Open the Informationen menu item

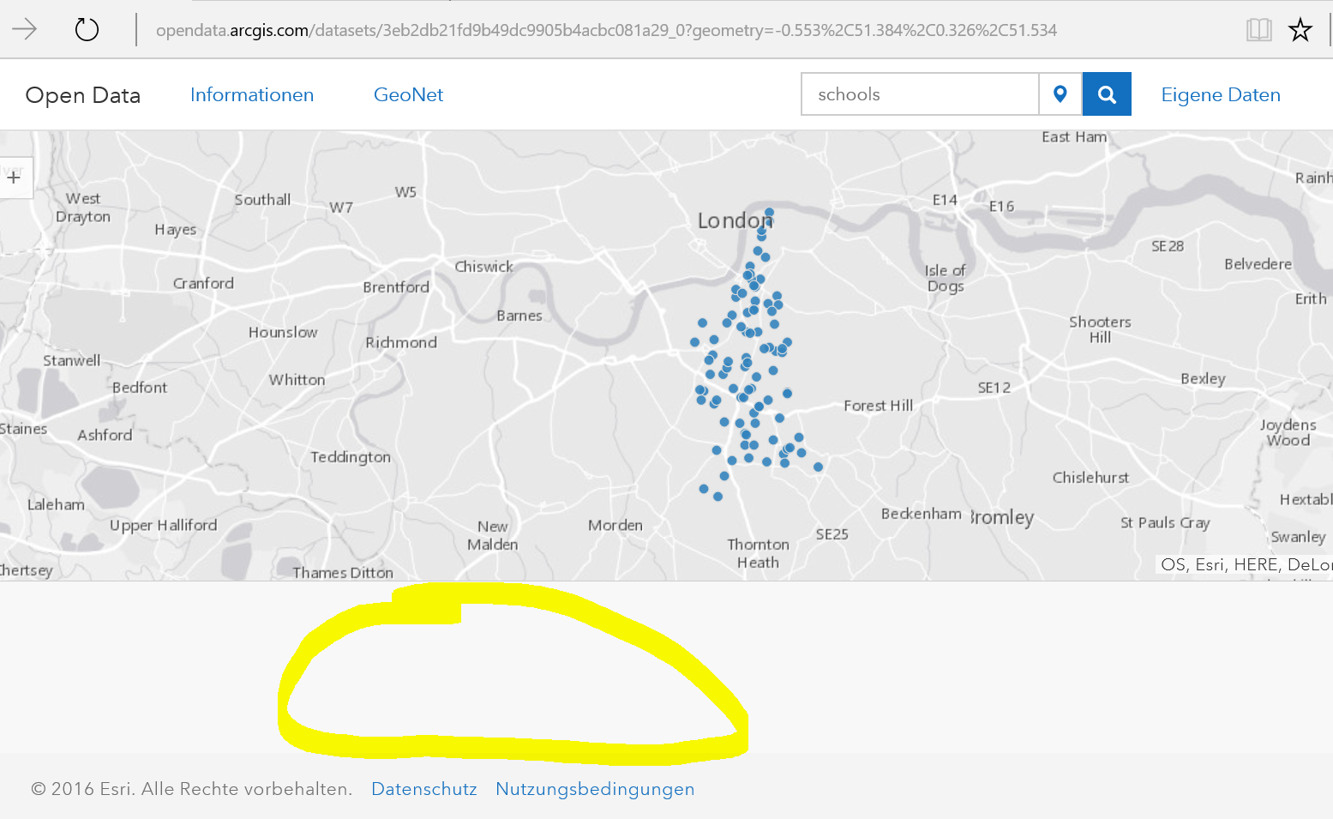pos(252,95)
